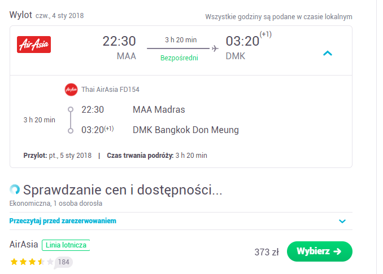Screen dimensions: 383x274
Task: Open 'Przeczytaj przed zarezerwowaniem' link
Action: [x=63, y=221]
